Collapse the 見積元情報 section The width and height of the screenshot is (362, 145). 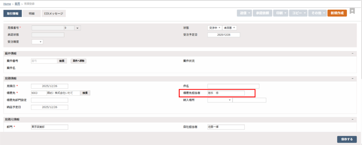(x=352, y=120)
